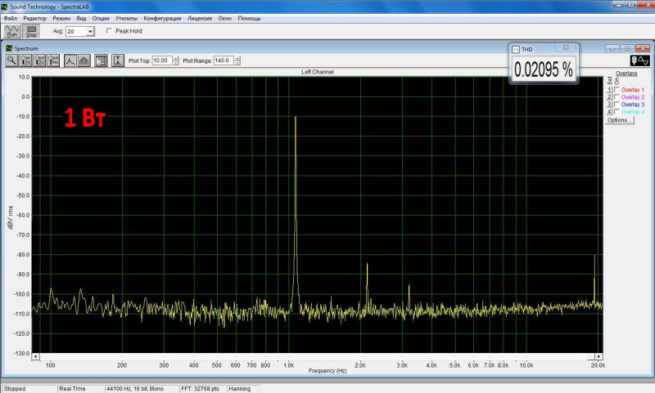Decrease the Plot Top value with down arrow
Image resolution: width=655 pixels, height=393 pixels.
(176, 63)
